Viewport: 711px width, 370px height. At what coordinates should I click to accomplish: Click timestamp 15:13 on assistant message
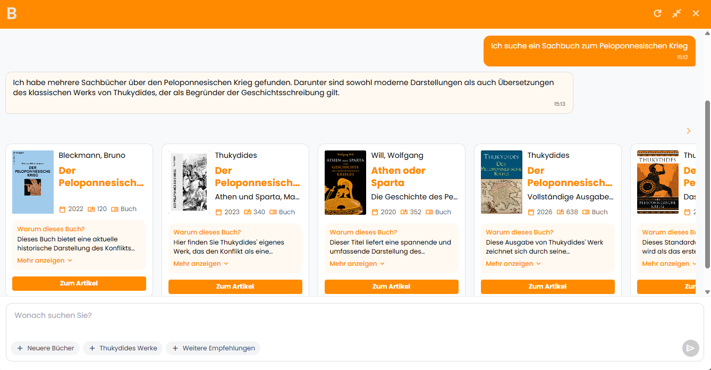click(x=560, y=104)
